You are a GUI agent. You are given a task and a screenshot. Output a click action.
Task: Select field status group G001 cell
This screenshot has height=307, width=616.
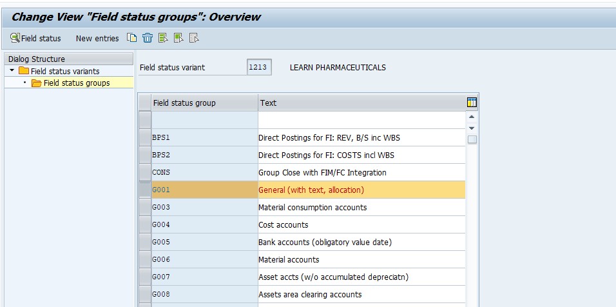click(x=205, y=190)
